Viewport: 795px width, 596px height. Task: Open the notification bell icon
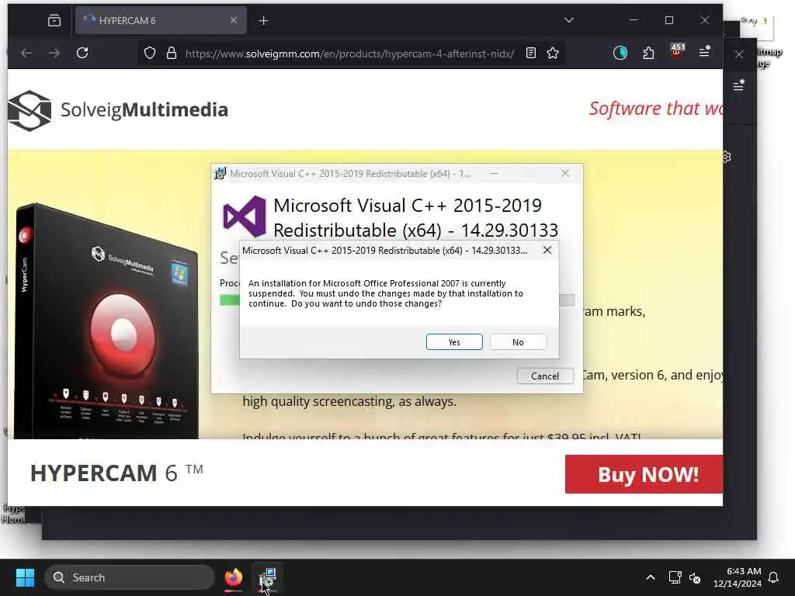(774, 577)
